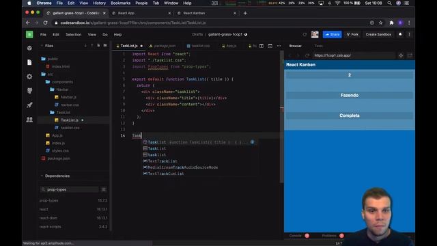Image resolution: width=437 pixels, height=246 pixels.
Task: Click the download arrow icon in Files header
Action: click(x=85, y=46)
